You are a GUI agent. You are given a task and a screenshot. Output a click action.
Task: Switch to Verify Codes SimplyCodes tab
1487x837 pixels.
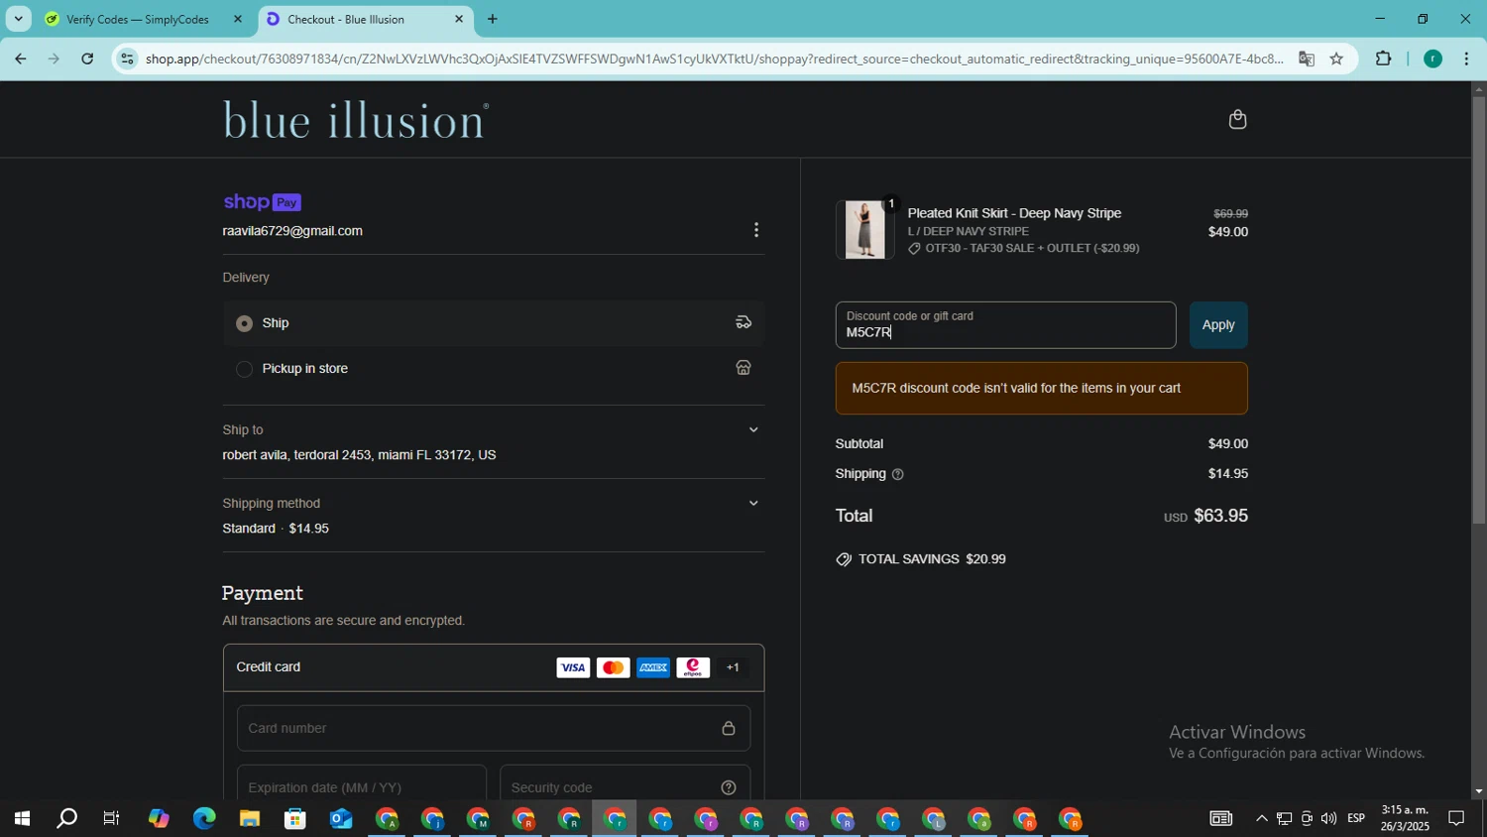tap(145, 19)
